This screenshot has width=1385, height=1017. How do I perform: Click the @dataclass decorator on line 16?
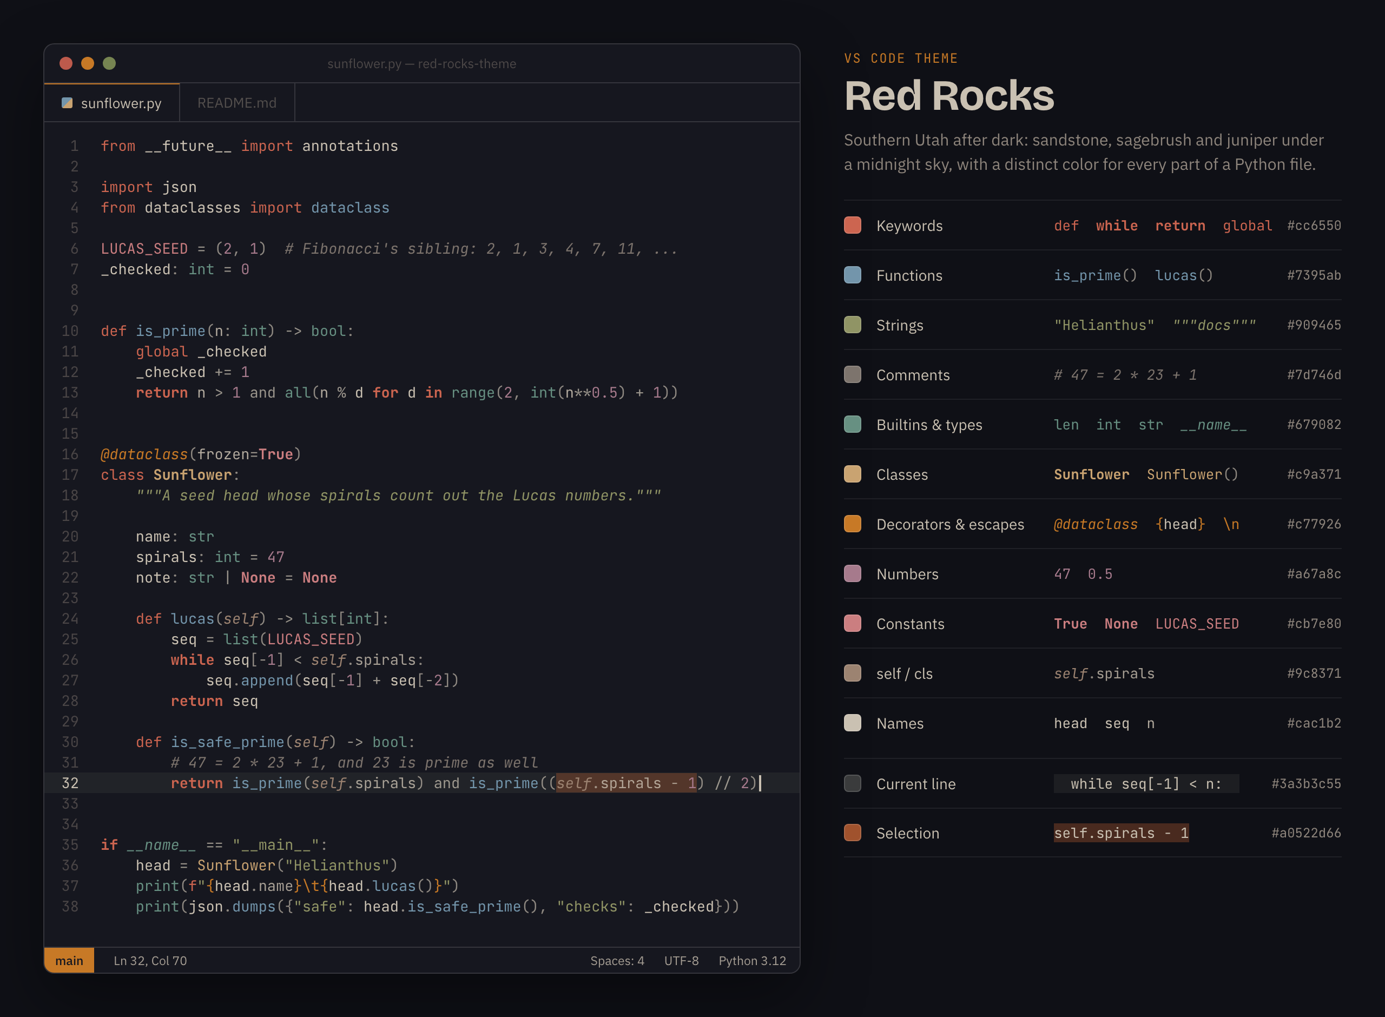(x=144, y=454)
